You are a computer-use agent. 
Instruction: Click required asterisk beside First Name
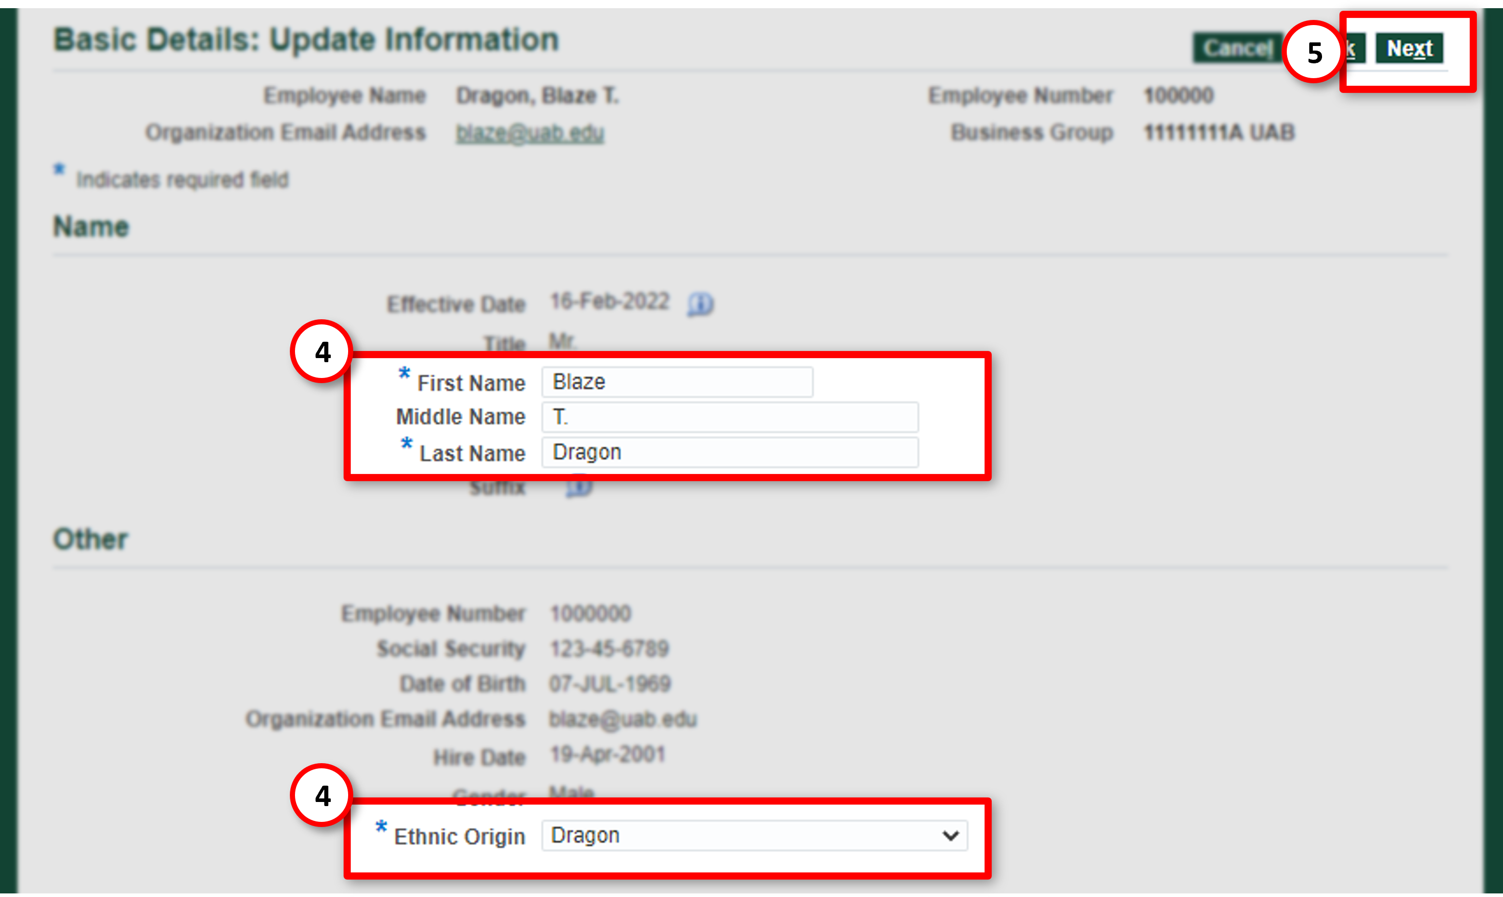tap(404, 373)
